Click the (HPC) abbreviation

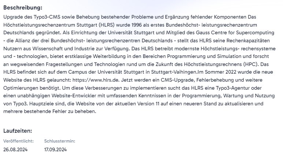(251, 65)
